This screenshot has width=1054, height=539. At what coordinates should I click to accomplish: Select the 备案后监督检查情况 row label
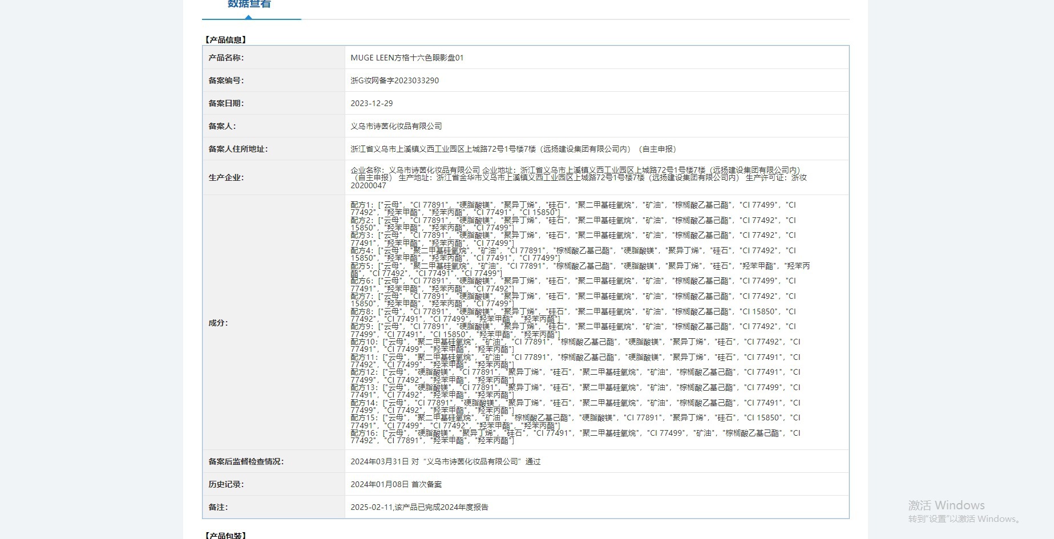coord(246,461)
